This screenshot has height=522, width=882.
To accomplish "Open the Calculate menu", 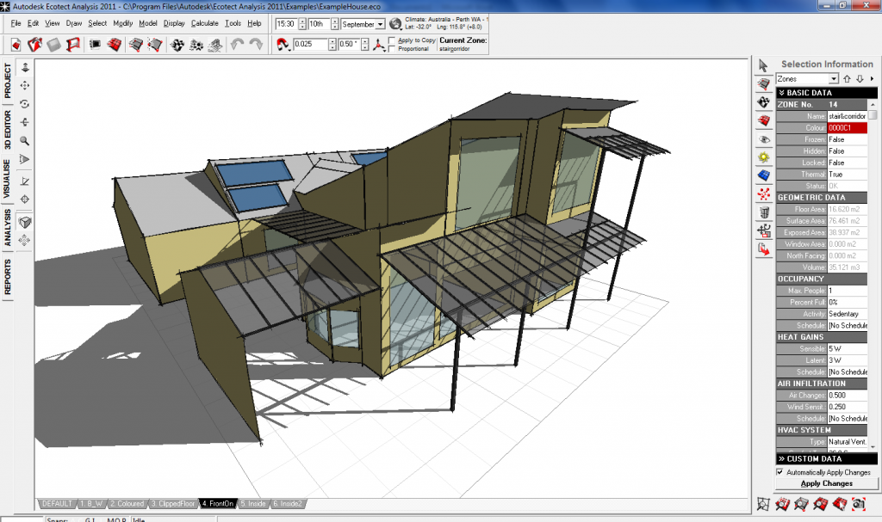I will 204,23.
